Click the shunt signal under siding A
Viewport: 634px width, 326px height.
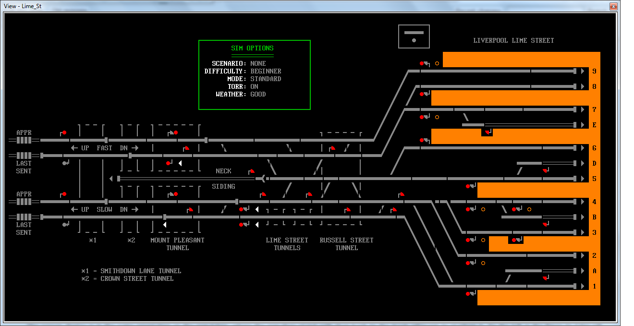[x=546, y=278]
